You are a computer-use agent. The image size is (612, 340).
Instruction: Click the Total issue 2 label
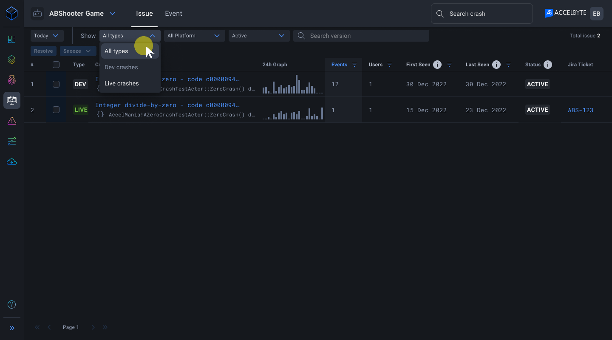tap(585, 36)
